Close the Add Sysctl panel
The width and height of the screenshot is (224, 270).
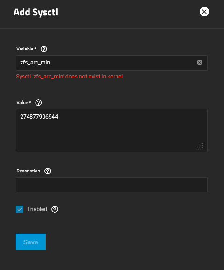pyautogui.click(x=204, y=12)
